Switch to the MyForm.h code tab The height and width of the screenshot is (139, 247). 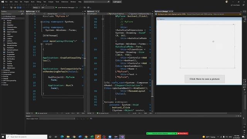coord(91,11)
